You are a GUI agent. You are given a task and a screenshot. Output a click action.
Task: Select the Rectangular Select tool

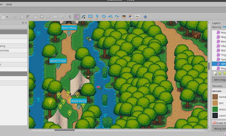pyautogui.click(x=56, y=17)
